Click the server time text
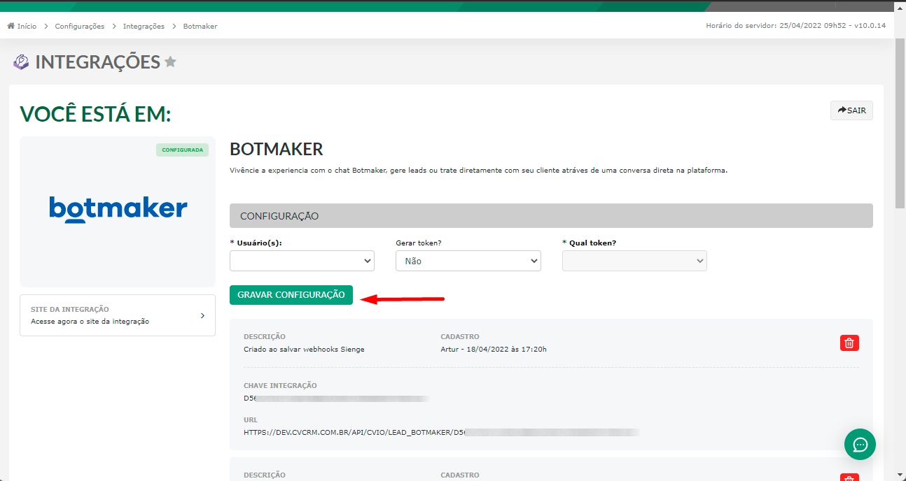Viewport: 906px width, 481px height. click(x=796, y=26)
